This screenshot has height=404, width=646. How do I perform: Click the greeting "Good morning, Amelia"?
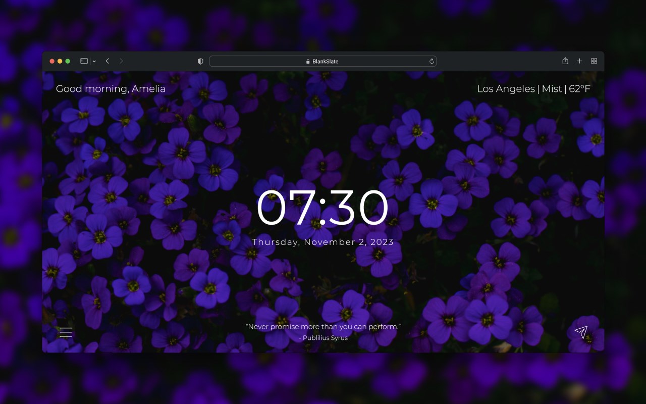[x=111, y=89]
